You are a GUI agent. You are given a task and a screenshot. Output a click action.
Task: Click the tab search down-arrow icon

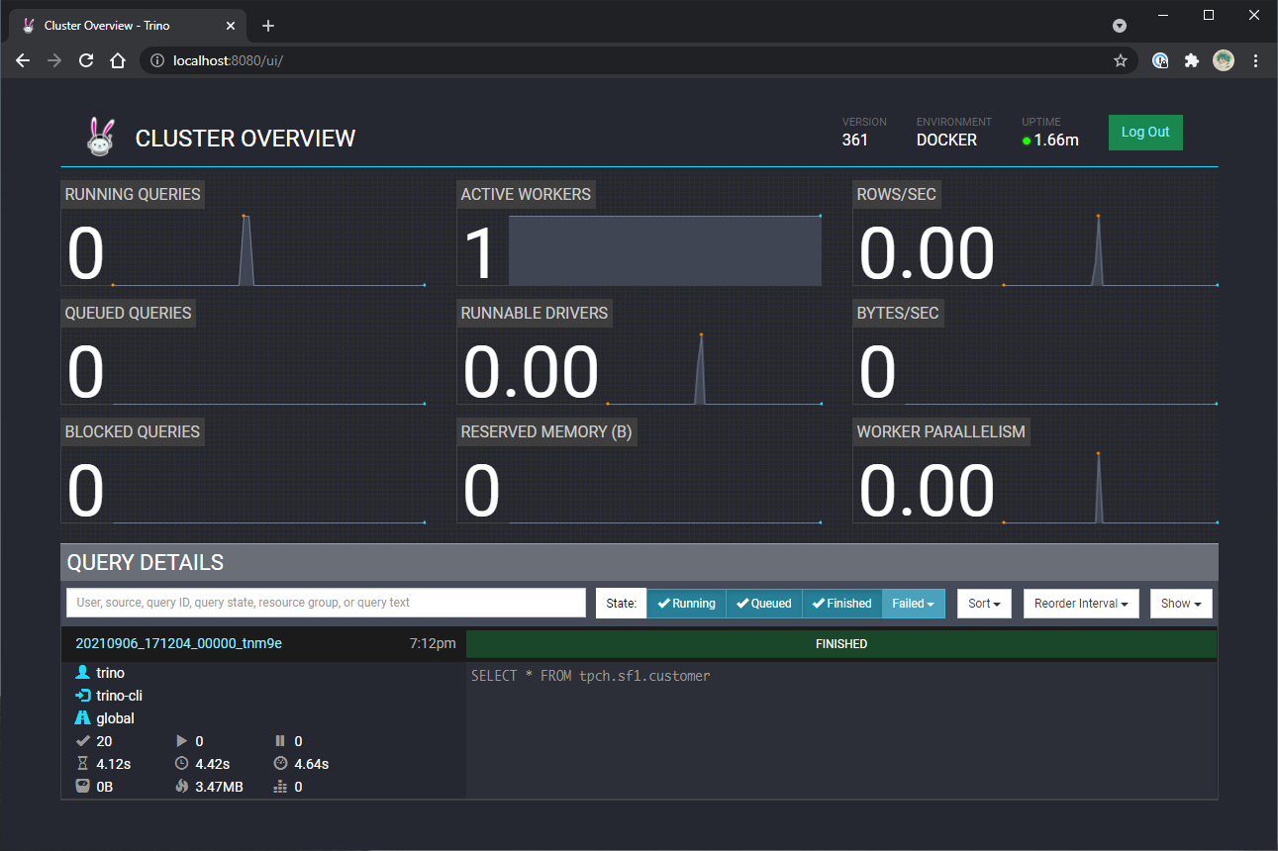pyautogui.click(x=1120, y=26)
